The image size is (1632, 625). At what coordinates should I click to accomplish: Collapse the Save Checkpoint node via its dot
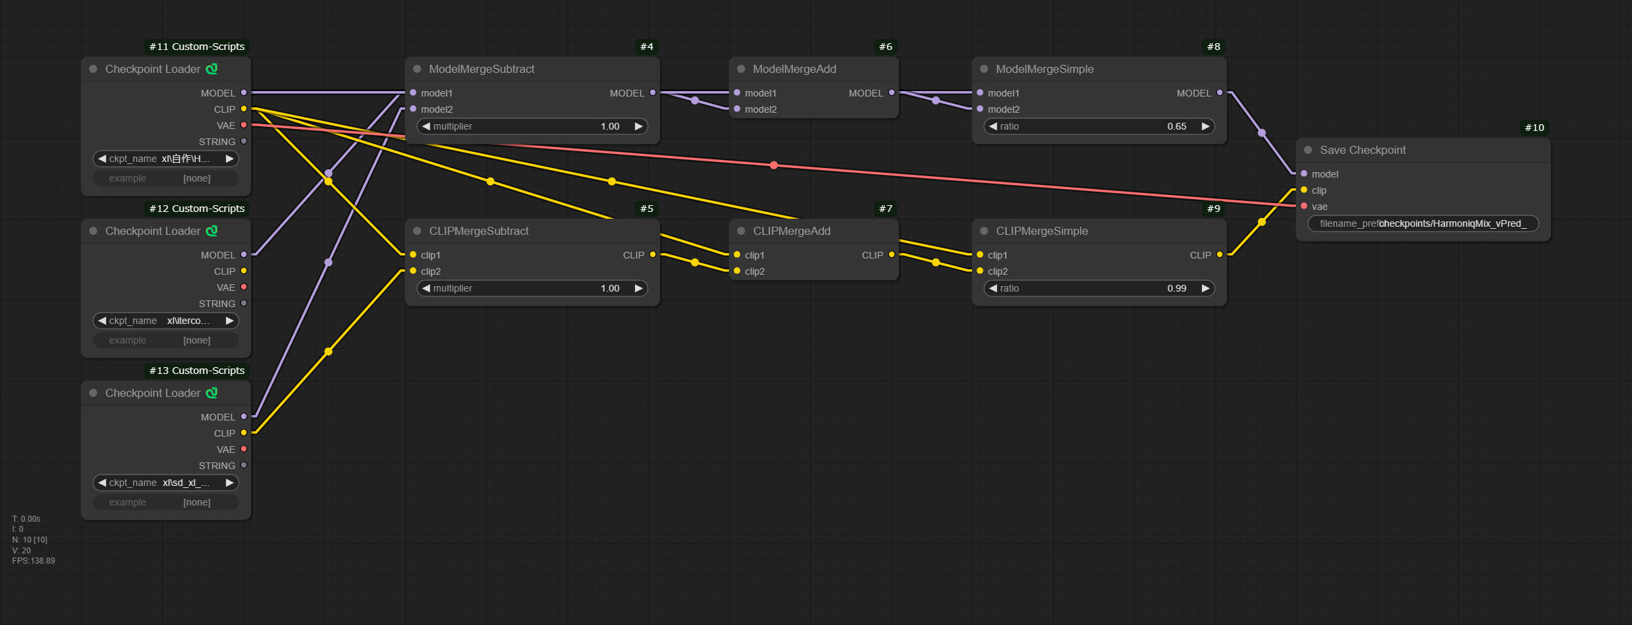[1308, 150]
